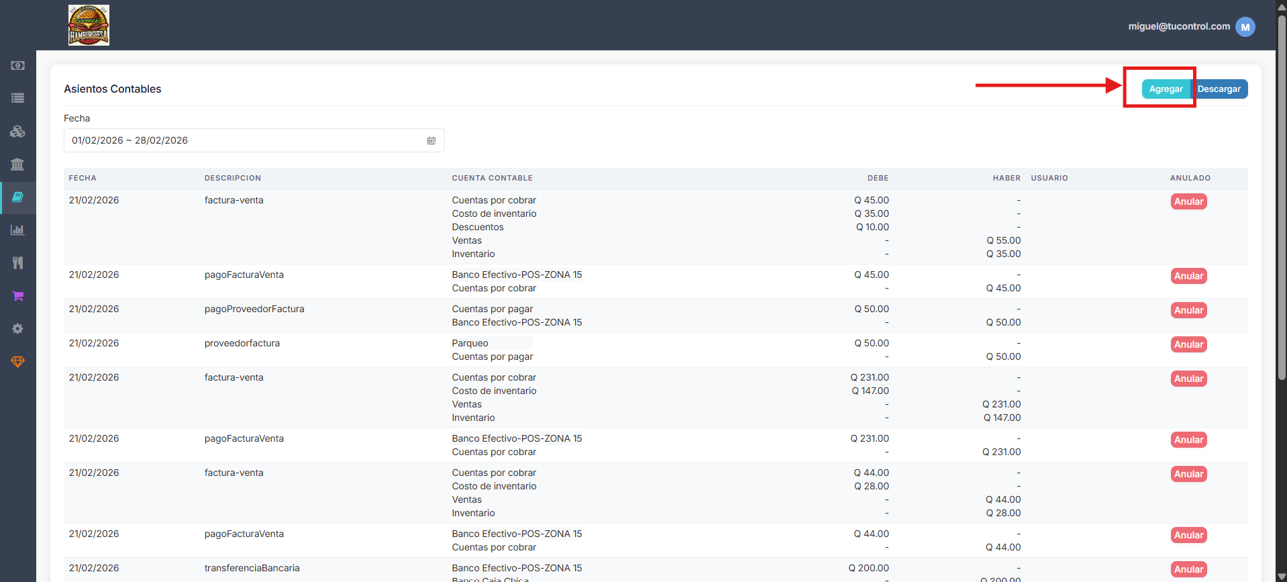Click the DEBE column header
This screenshot has height=582, width=1287.
click(x=878, y=178)
